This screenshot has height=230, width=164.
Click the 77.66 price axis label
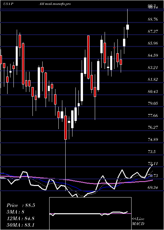click(x=153, y=116)
